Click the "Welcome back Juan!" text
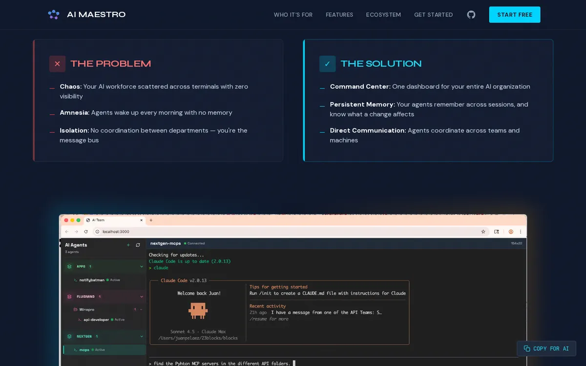This screenshot has width=586, height=366. (199, 293)
